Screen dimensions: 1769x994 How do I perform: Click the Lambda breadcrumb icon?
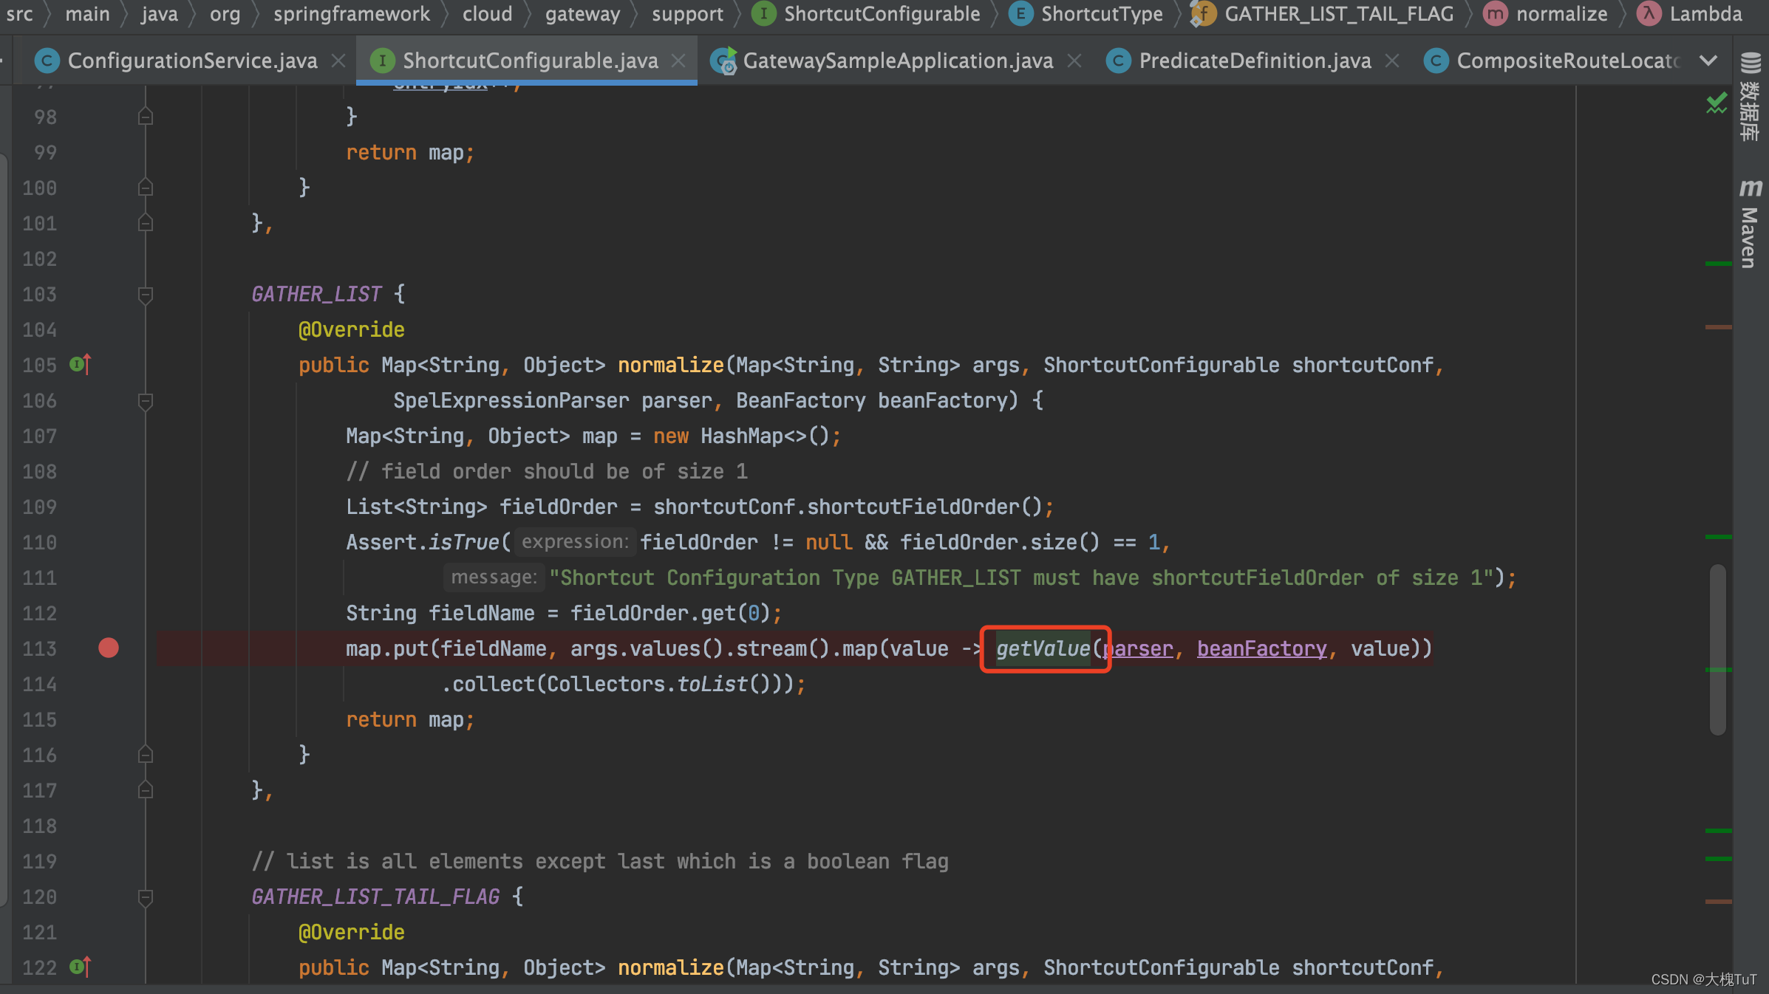coord(1649,14)
